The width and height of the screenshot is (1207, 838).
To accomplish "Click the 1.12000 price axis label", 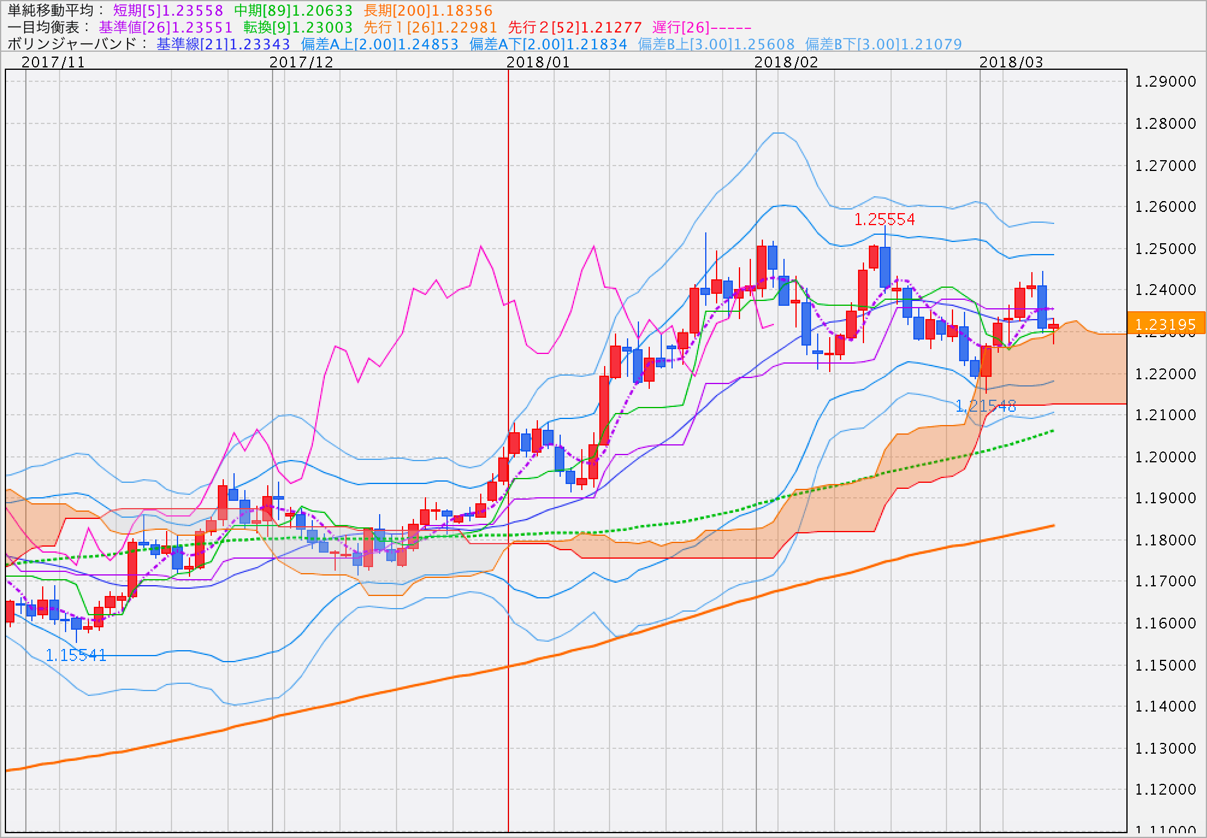I will coord(1165,789).
